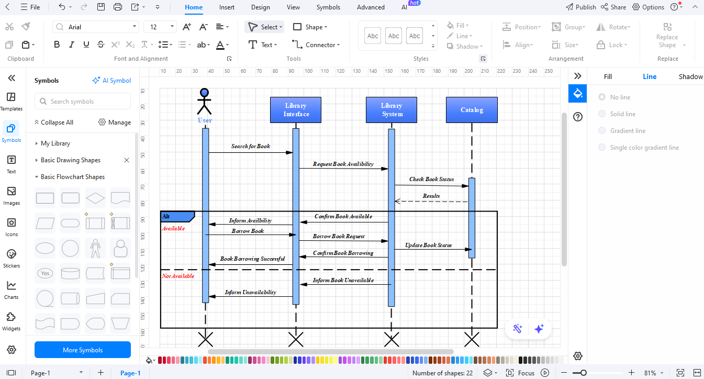Click the help question mark icon in right panel
Screen dimensions: 704x379
578,117
